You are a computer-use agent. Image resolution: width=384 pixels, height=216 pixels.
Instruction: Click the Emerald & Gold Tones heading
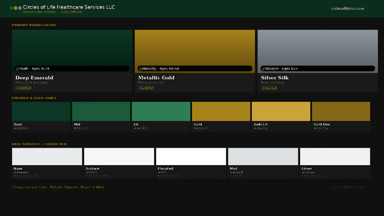(34, 98)
